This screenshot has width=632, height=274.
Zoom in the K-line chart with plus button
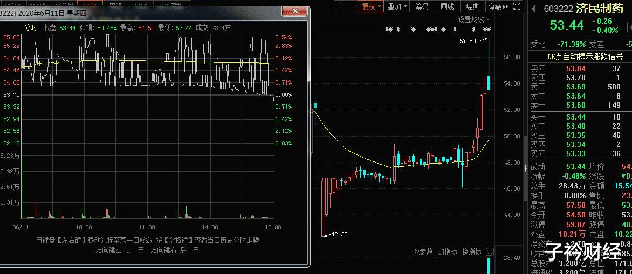point(340,6)
